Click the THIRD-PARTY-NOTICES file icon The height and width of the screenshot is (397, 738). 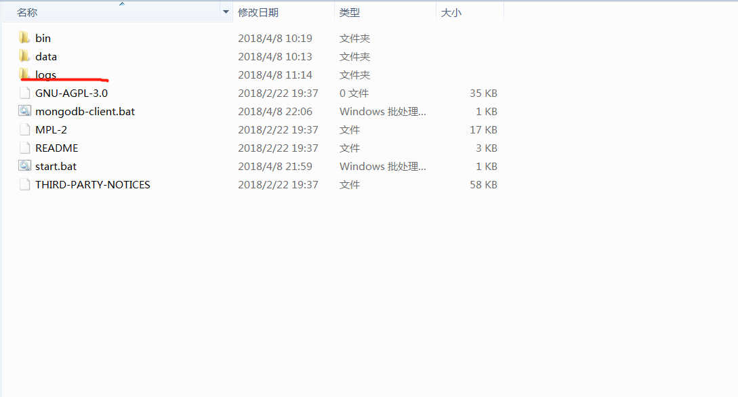tap(24, 184)
